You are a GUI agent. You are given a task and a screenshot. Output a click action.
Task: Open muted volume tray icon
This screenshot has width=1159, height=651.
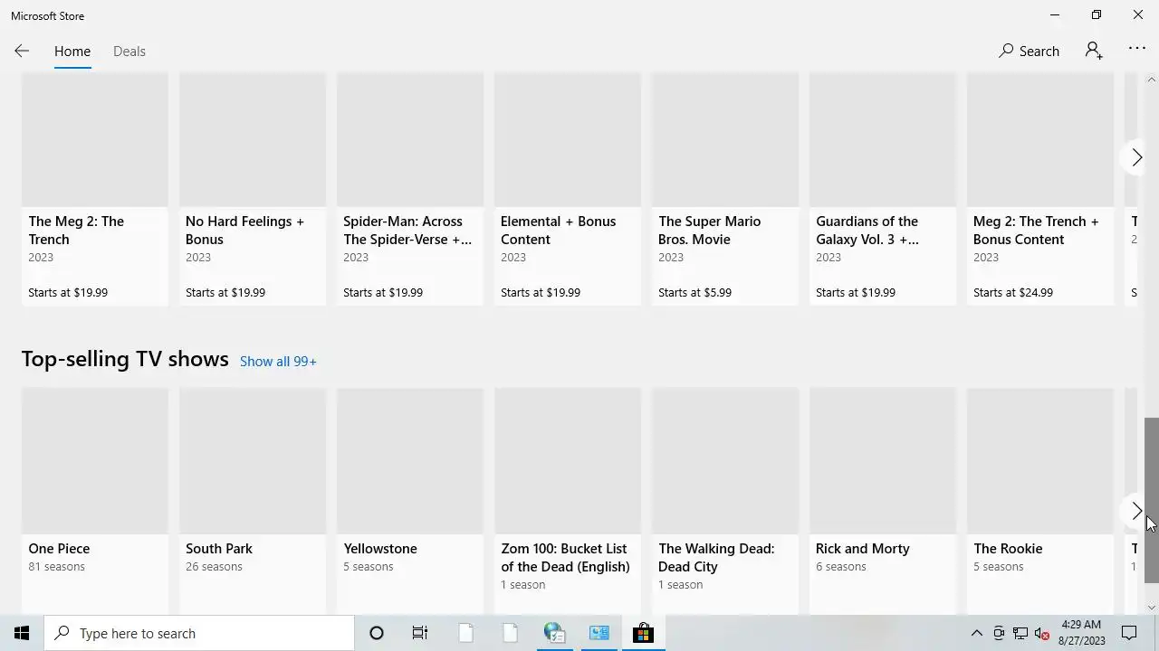click(1042, 633)
